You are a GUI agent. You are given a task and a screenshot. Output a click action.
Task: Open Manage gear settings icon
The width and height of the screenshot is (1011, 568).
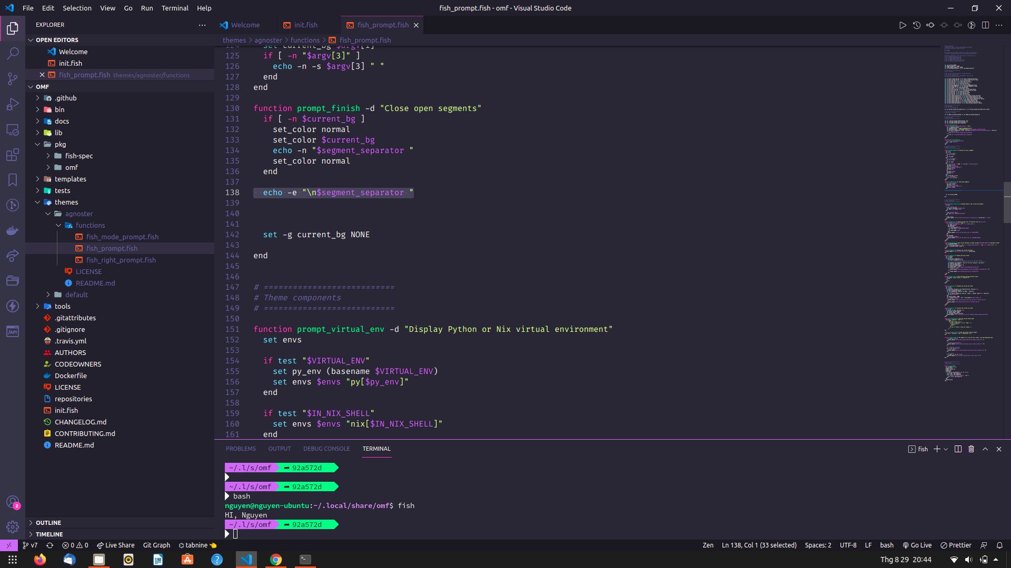(x=13, y=526)
